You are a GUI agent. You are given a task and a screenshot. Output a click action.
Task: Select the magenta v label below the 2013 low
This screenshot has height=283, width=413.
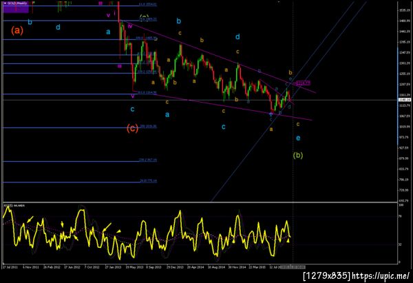(132, 96)
